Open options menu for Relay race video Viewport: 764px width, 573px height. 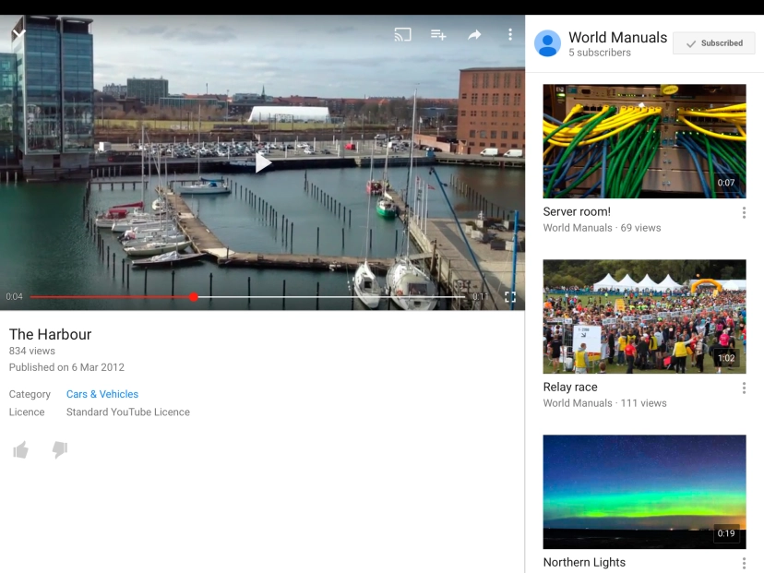(x=744, y=388)
